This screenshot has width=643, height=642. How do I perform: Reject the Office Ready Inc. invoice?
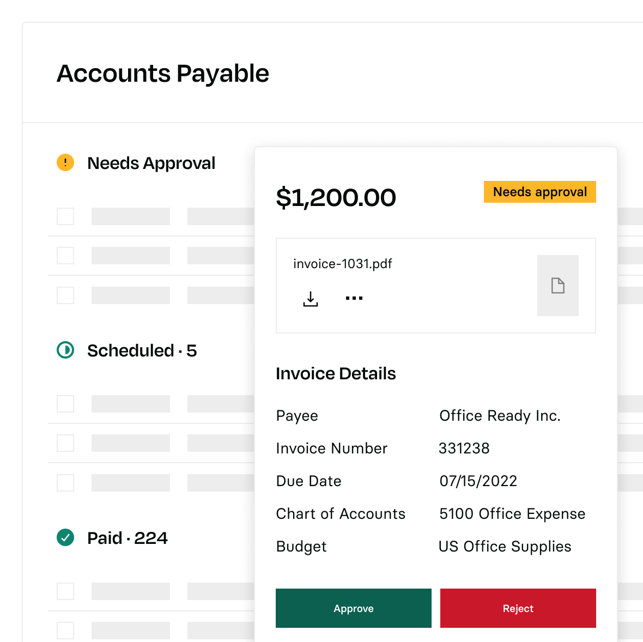pos(518,608)
